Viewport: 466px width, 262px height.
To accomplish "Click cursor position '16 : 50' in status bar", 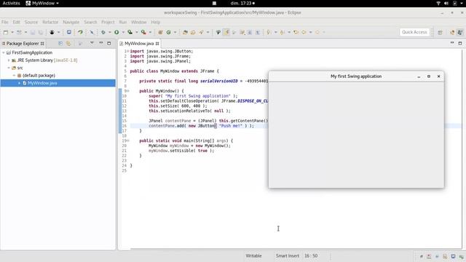I will click(311, 255).
